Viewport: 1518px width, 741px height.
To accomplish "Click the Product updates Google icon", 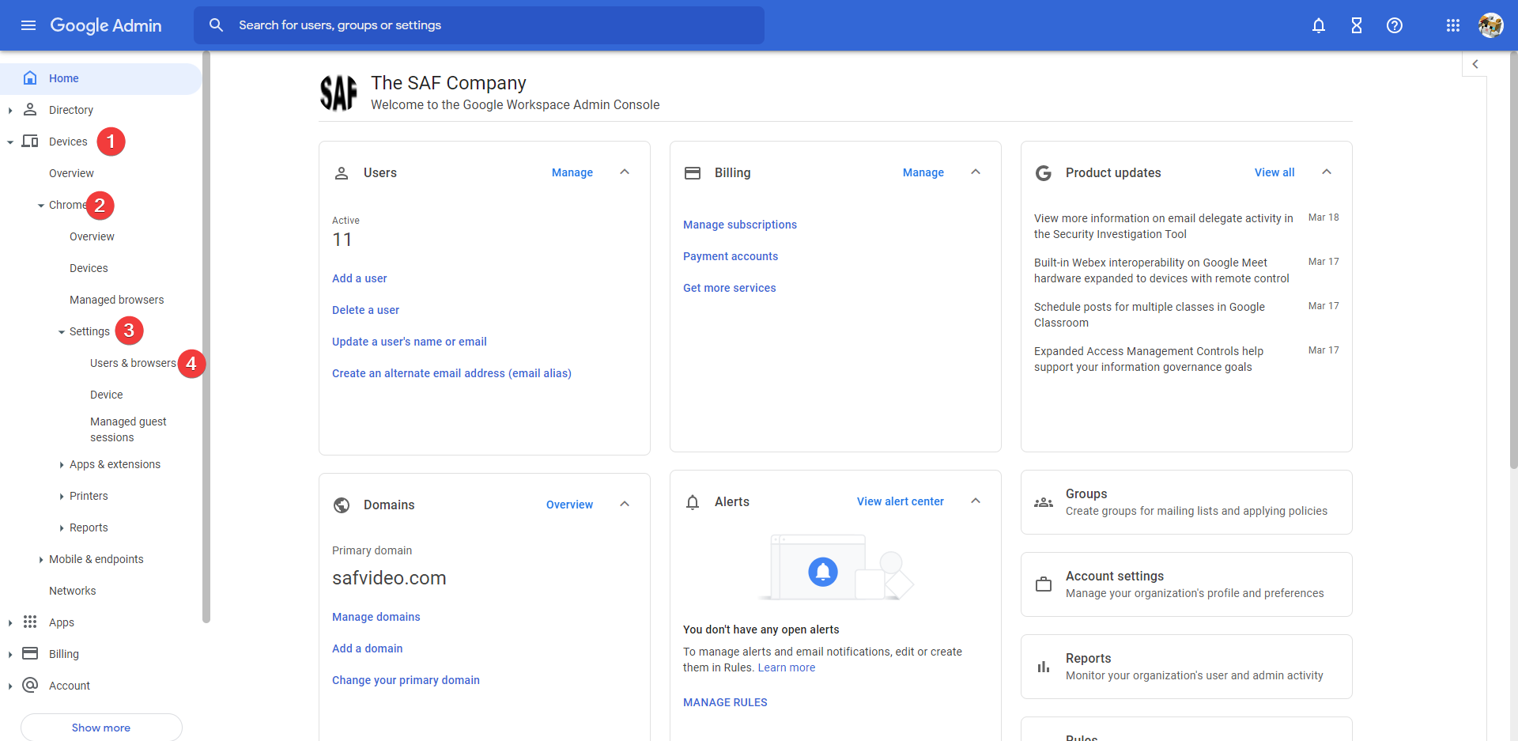I will pos(1044,172).
